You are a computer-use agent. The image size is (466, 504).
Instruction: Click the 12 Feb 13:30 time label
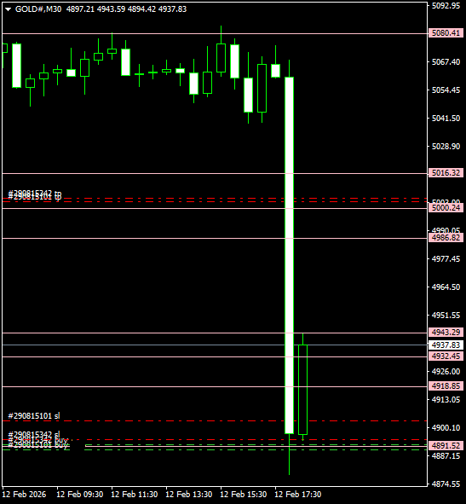[x=189, y=494]
